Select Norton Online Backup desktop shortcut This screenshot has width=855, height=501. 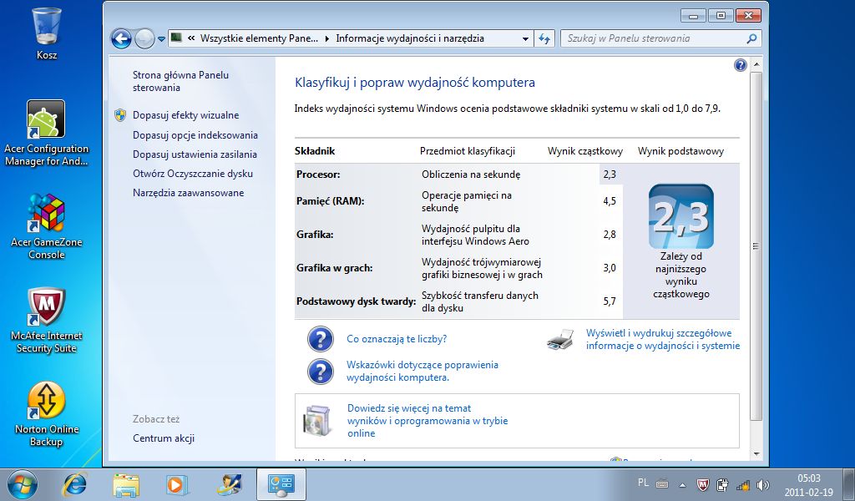point(47,414)
